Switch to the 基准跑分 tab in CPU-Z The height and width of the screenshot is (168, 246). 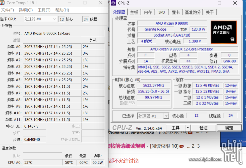tap(193, 12)
